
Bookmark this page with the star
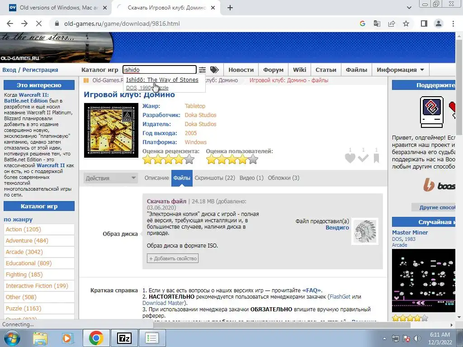tap(406, 23)
